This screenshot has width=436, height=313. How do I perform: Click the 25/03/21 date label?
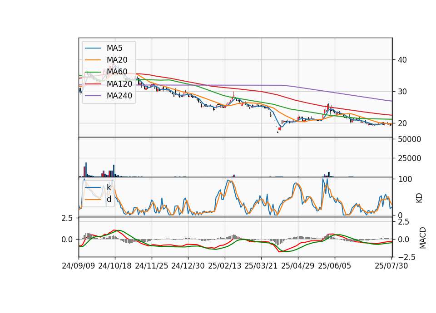click(x=261, y=266)
